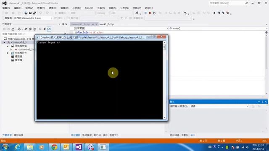Click the Windows Start button
269x151 pixels.
pyautogui.click(x=5, y=147)
